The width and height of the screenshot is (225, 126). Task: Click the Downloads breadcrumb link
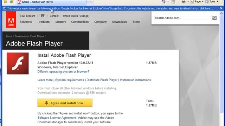pyautogui.click(x=21, y=36)
